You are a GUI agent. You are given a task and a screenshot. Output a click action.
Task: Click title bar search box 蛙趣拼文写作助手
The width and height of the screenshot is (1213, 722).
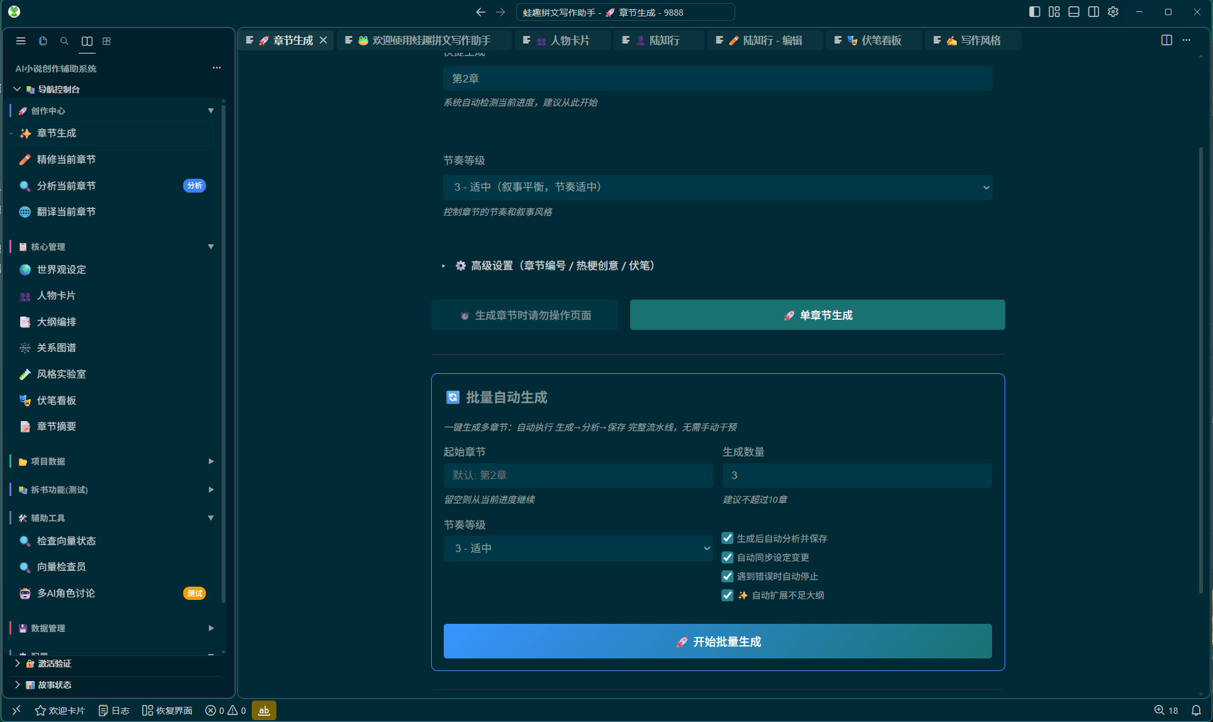point(625,12)
